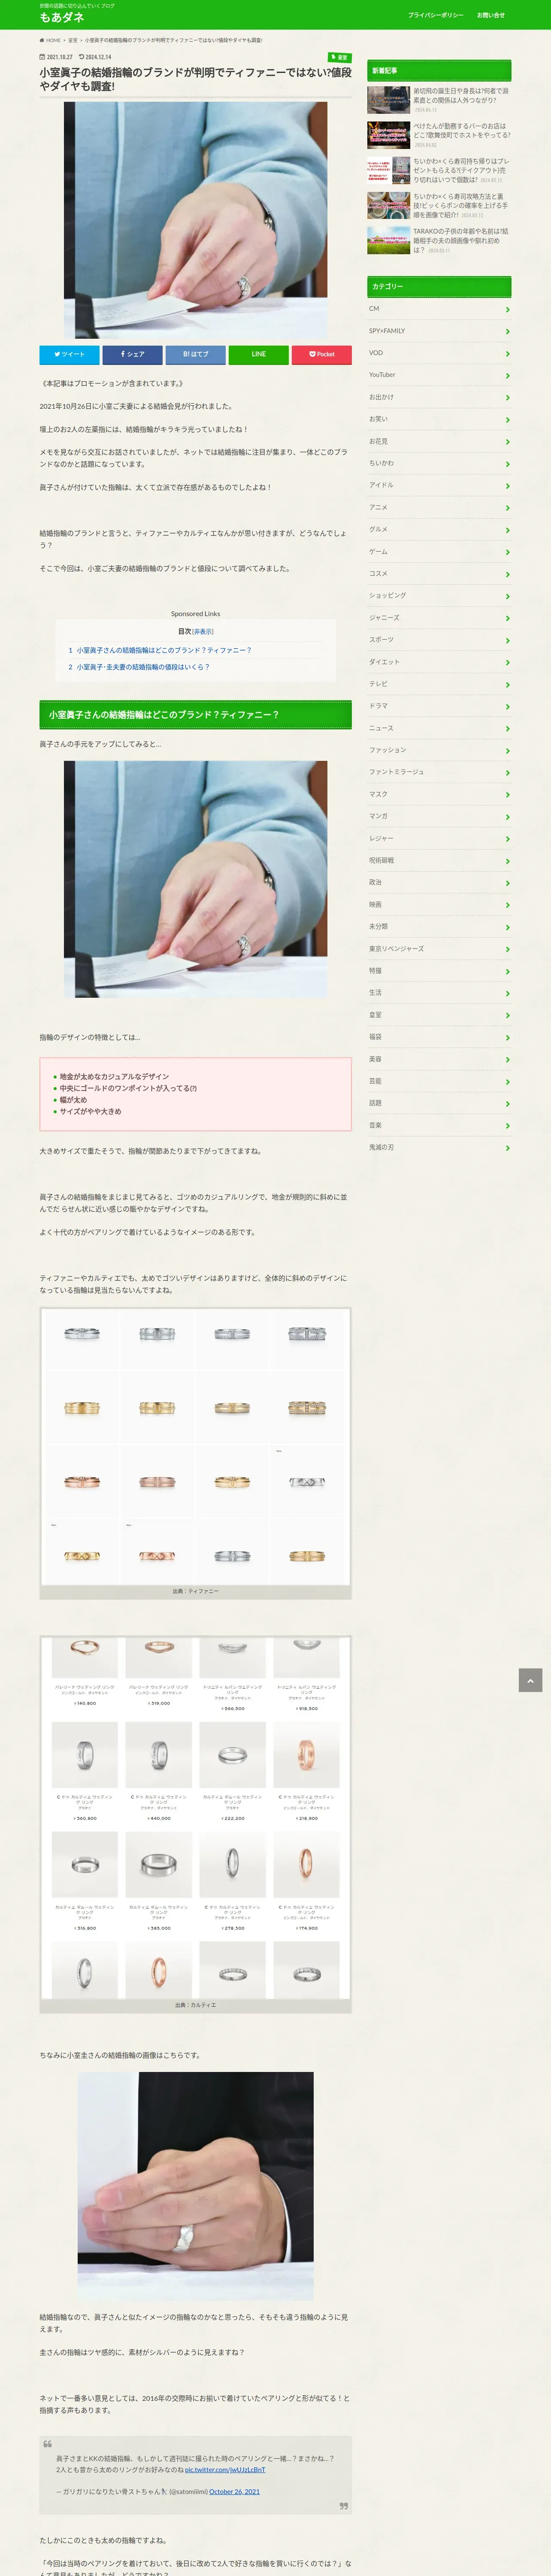Click the arrow icon beside ゲーム
The width and height of the screenshot is (551, 2576).
pos(508,553)
